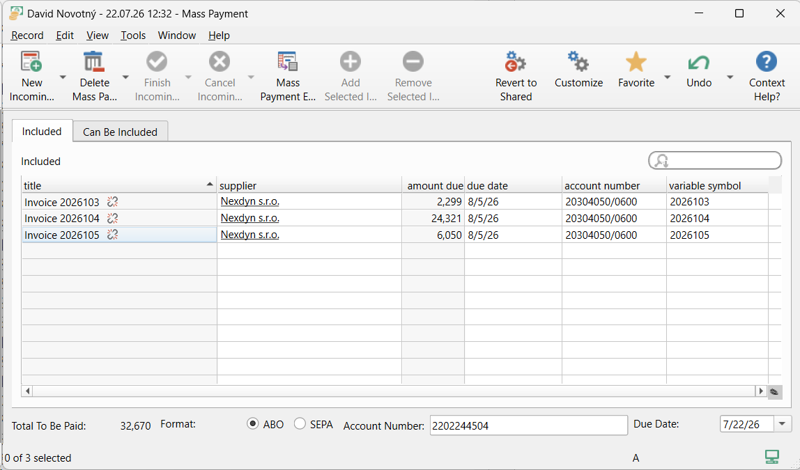The image size is (800, 470).
Task: Sort by account number column header
Action: [x=614, y=185]
